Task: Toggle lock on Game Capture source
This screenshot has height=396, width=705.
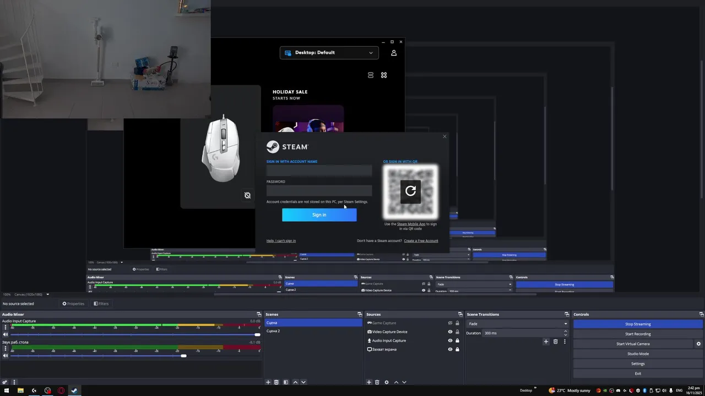Action: pyautogui.click(x=457, y=323)
